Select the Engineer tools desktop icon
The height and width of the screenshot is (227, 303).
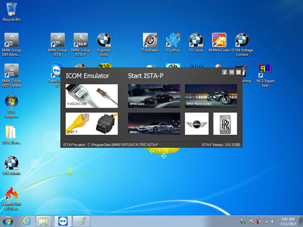(x=104, y=45)
